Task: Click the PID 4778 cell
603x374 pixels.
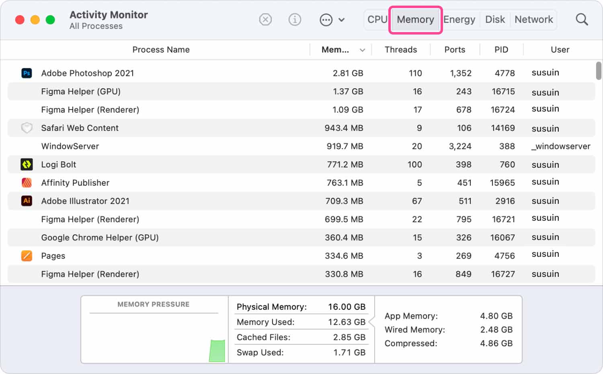Action: tap(505, 73)
